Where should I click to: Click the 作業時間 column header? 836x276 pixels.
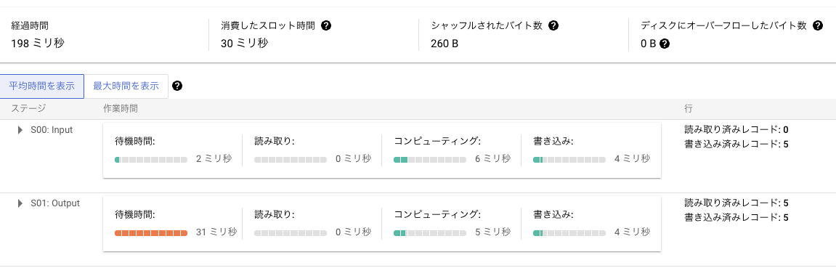click(121, 109)
